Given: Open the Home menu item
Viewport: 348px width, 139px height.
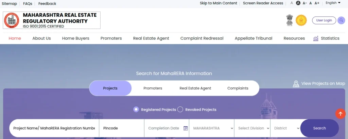Looking at the screenshot, I should pos(15,38).
